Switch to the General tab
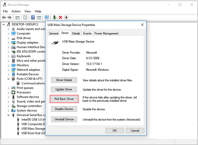This screenshot has height=145, width=198. (x=53, y=34)
